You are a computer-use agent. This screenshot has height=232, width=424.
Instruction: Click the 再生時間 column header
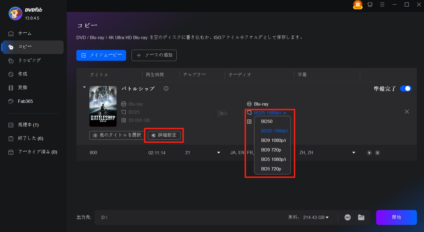pyautogui.click(x=155, y=75)
